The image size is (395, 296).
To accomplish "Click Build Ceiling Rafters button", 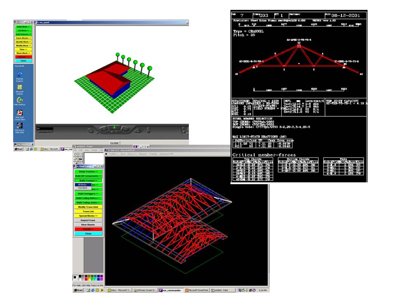I will click(88, 198).
